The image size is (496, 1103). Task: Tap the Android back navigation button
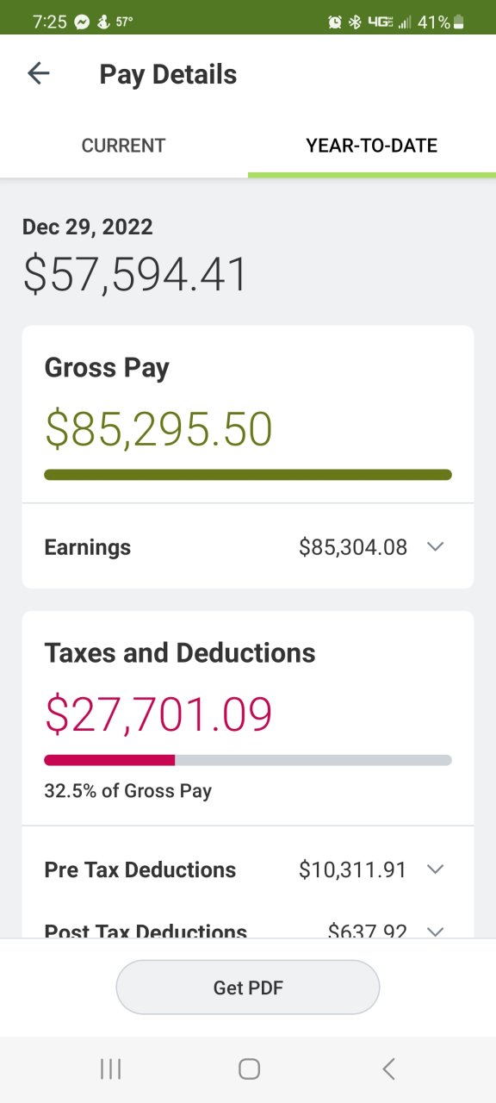(388, 1069)
